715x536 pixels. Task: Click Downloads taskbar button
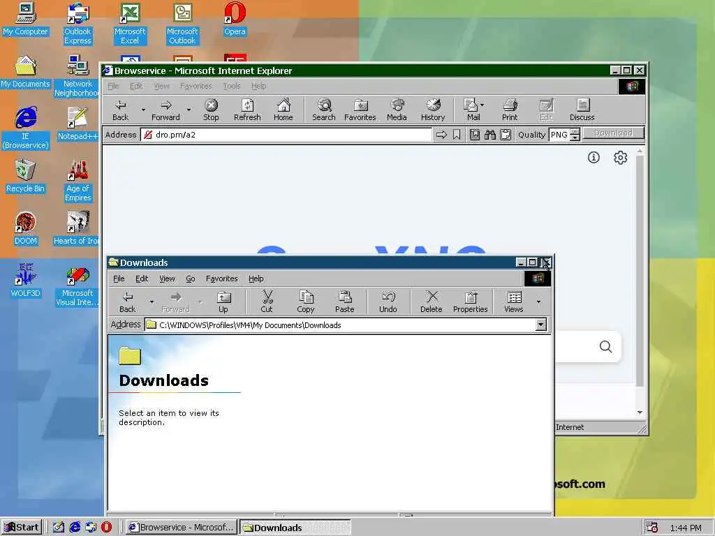coord(295,528)
